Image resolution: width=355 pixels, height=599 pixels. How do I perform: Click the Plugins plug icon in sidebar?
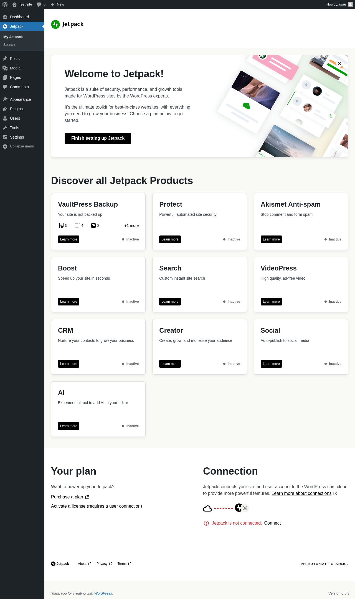pyautogui.click(x=5, y=109)
